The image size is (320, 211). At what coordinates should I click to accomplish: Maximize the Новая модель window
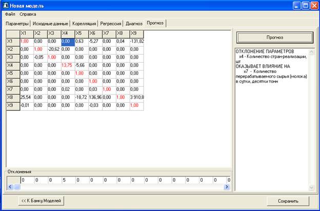click(306, 6)
